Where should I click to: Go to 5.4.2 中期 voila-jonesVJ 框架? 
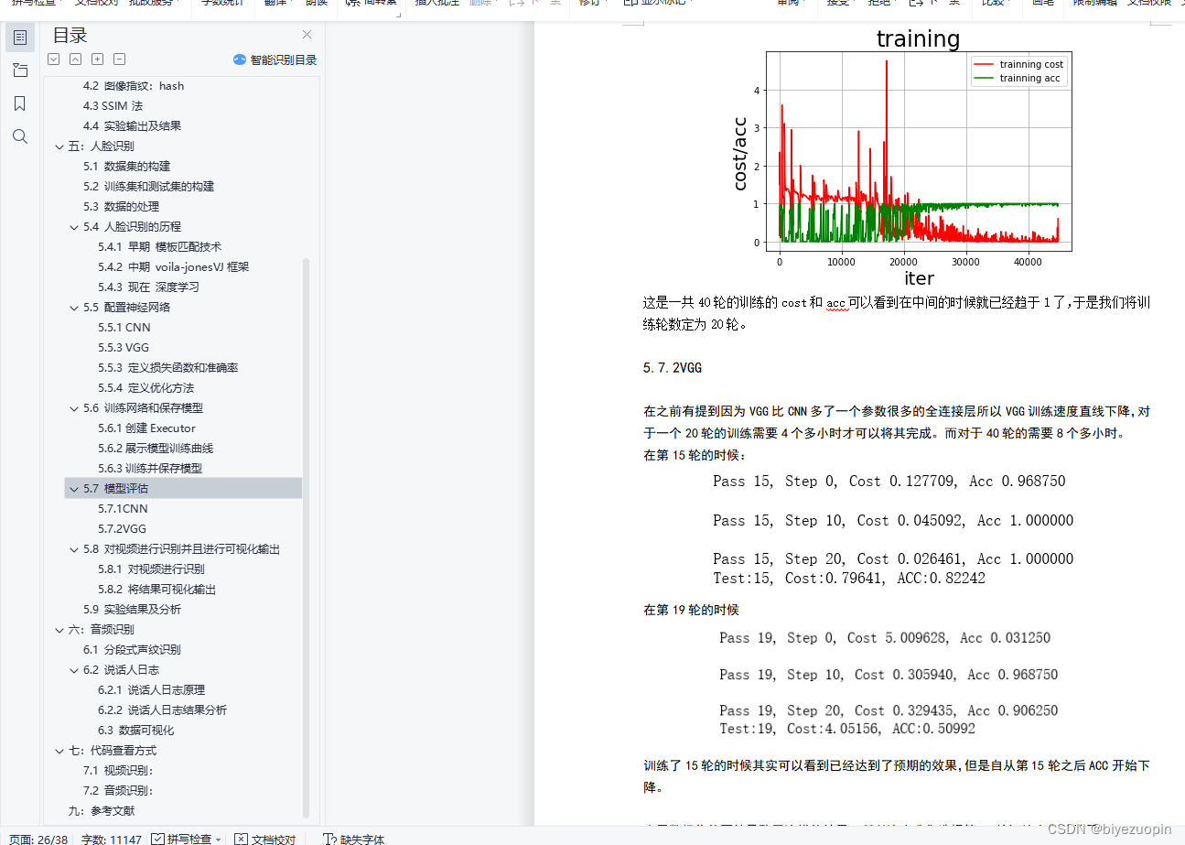point(174,267)
